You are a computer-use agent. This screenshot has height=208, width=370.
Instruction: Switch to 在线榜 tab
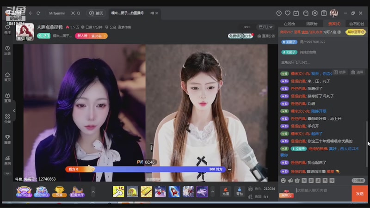pos(290,24)
